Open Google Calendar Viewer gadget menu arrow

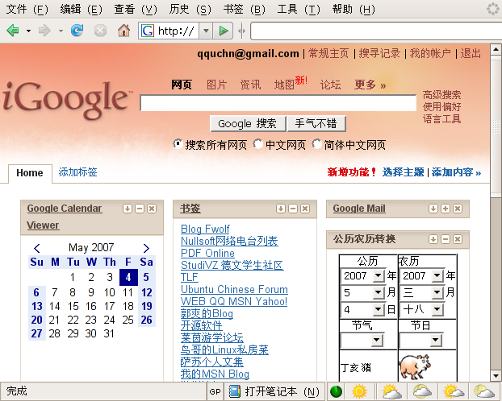tap(127, 209)
